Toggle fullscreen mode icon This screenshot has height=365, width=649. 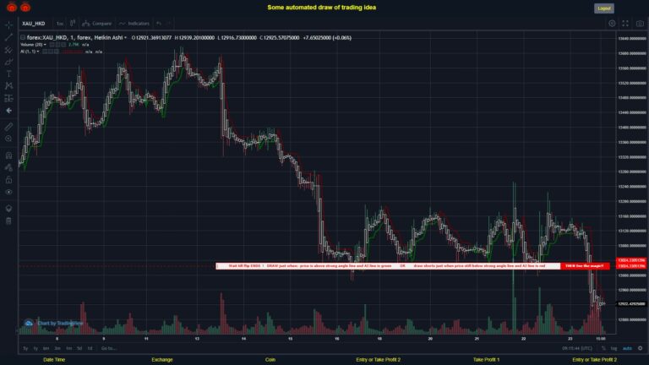click(625, 24)
